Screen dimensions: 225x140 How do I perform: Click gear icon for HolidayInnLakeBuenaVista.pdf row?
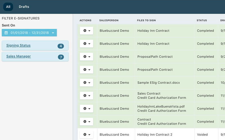coord(86,109)
